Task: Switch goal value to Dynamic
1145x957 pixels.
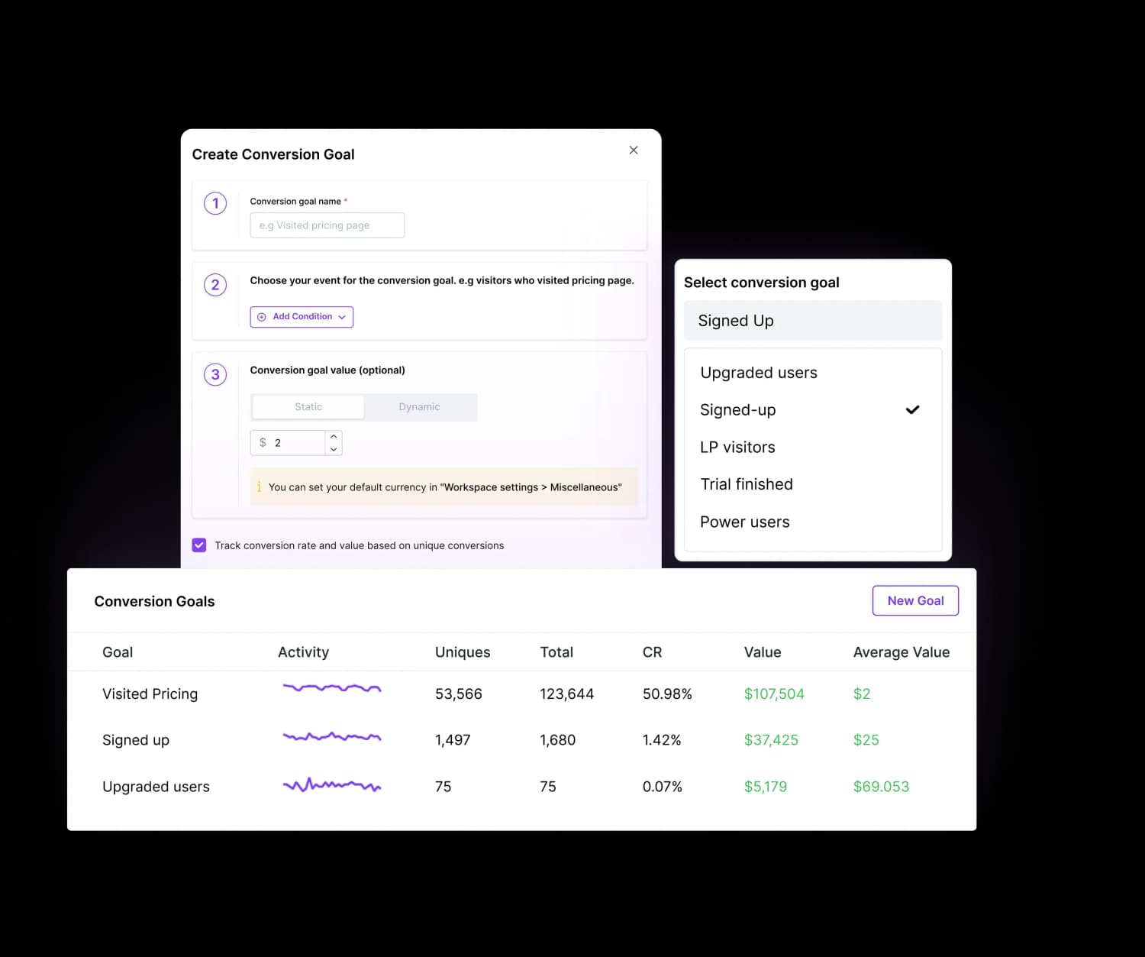Action: (419, 407)
